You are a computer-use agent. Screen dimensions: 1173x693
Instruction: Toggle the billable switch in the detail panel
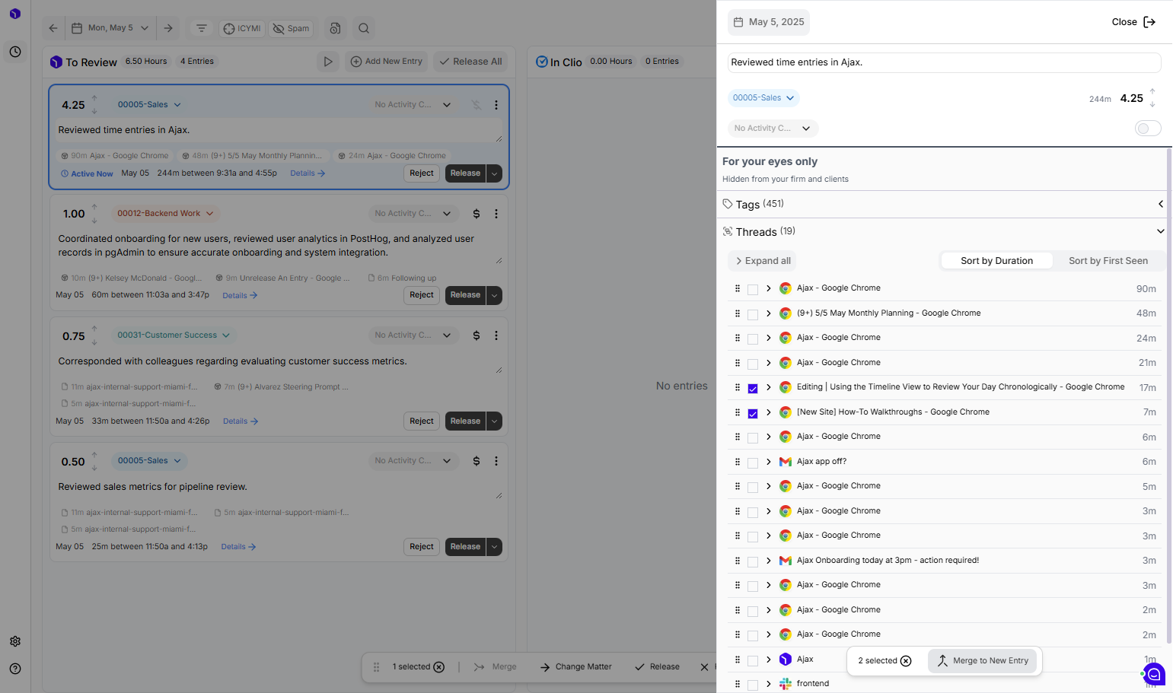(x=1148, y=129)
